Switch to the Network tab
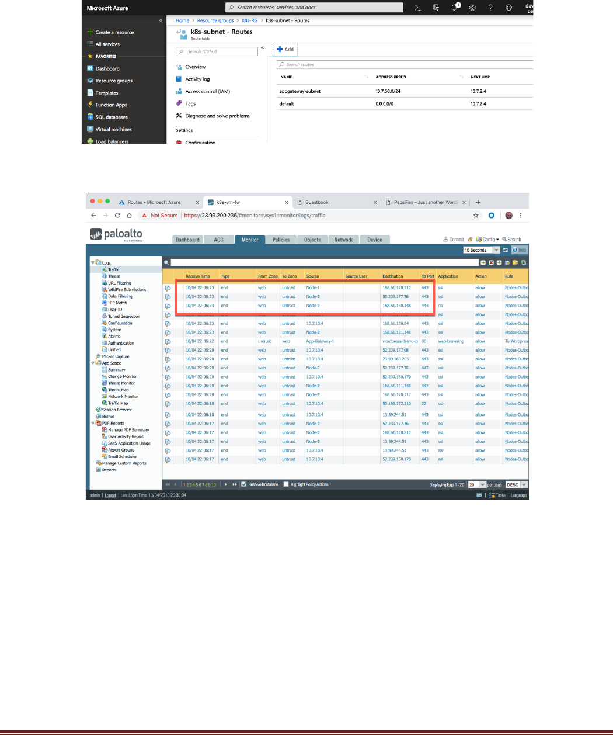 pyautogui.click(x=343, y=240)
